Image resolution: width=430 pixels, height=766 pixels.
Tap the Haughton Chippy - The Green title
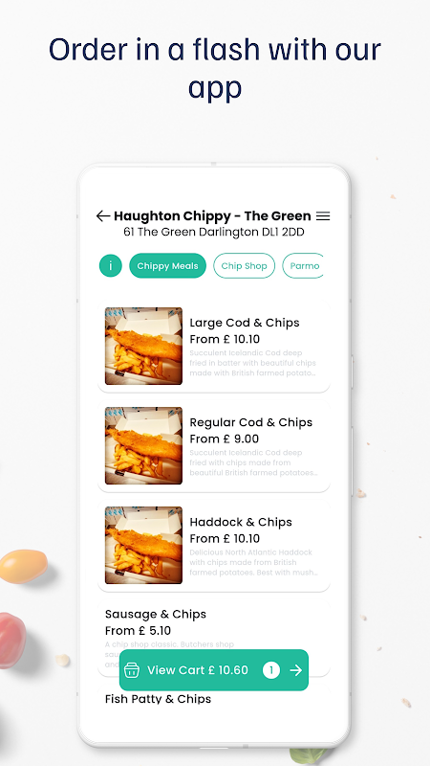pyautogui.click(x=212, y=216)
